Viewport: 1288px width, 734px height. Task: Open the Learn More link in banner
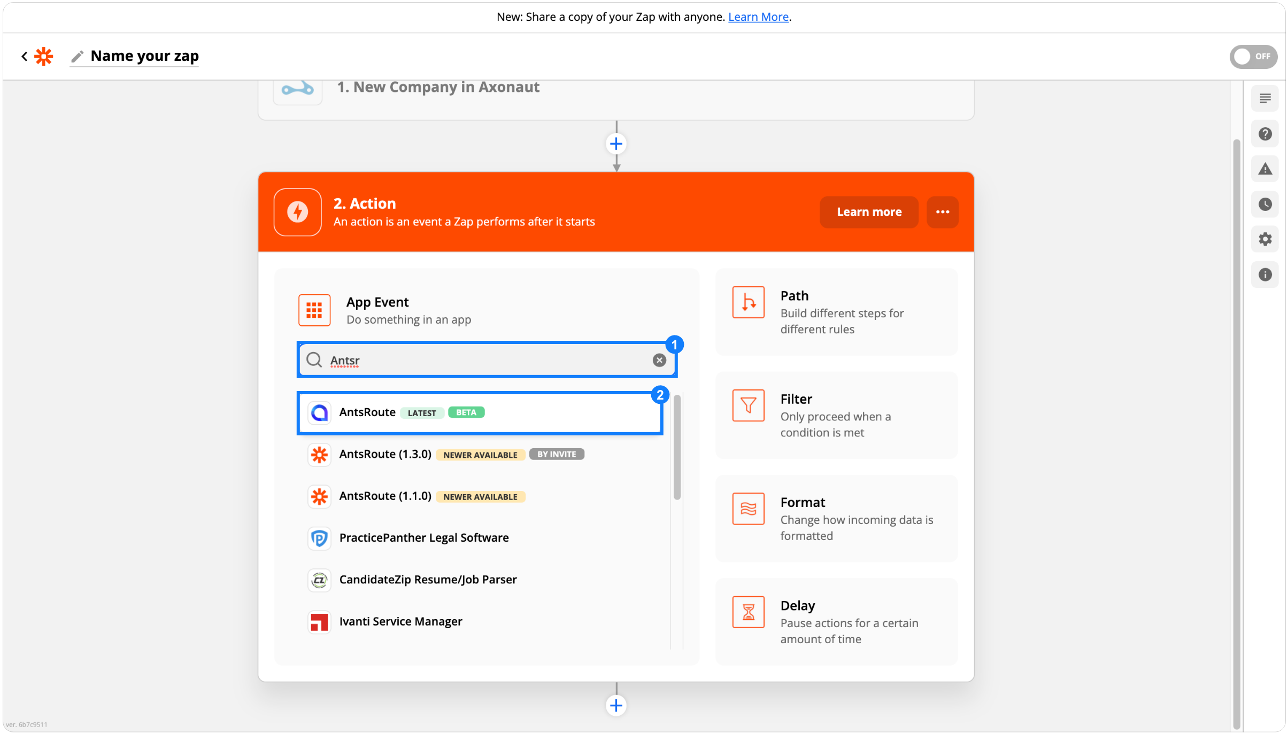coord(758,17)
